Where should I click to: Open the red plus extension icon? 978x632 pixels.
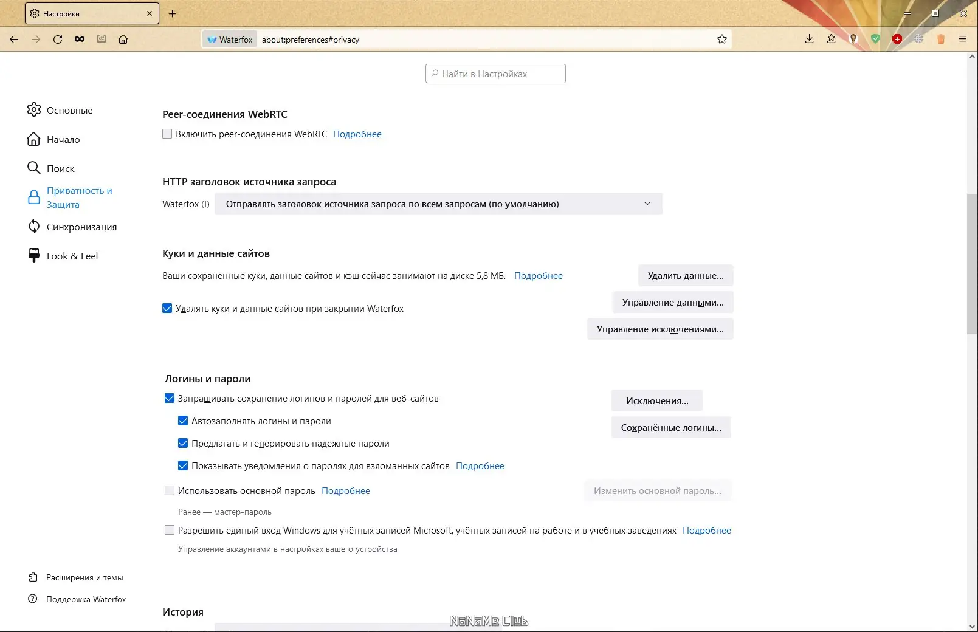[x=897, y=39]
